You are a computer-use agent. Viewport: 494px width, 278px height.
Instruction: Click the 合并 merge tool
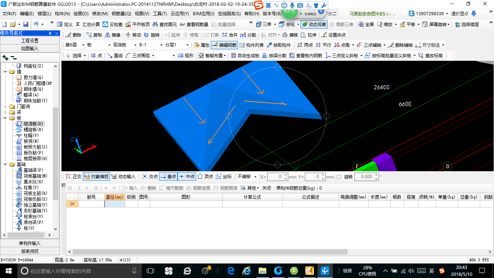[x=230, y=35]
